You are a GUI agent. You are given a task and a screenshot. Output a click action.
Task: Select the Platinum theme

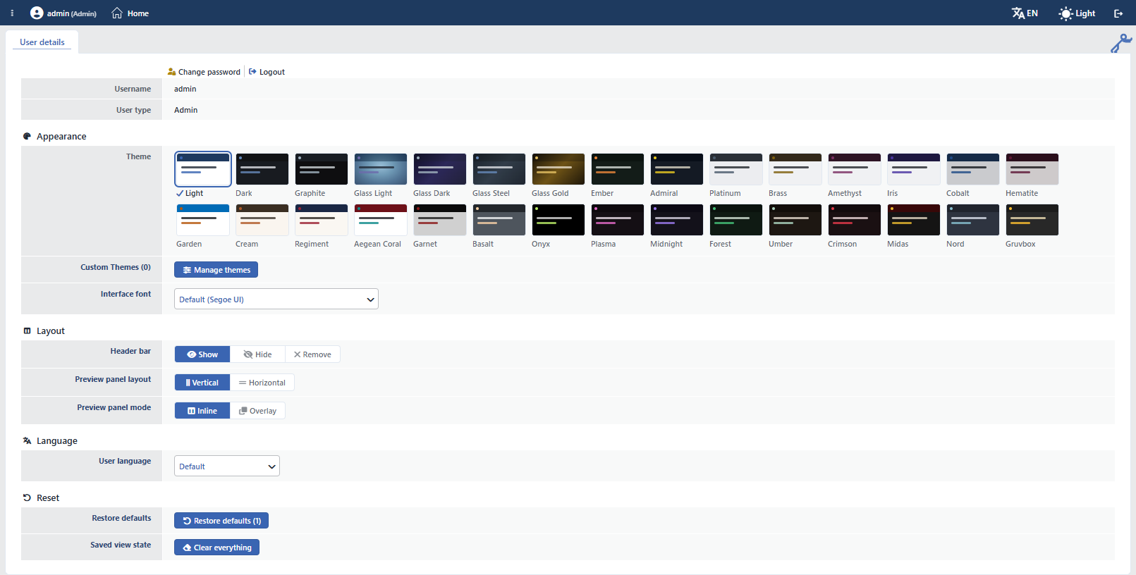coord(736,169)
